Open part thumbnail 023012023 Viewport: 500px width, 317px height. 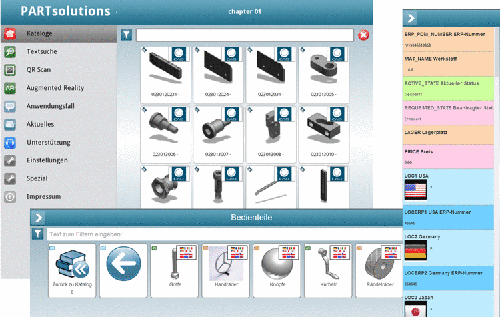tap(165, 75)
